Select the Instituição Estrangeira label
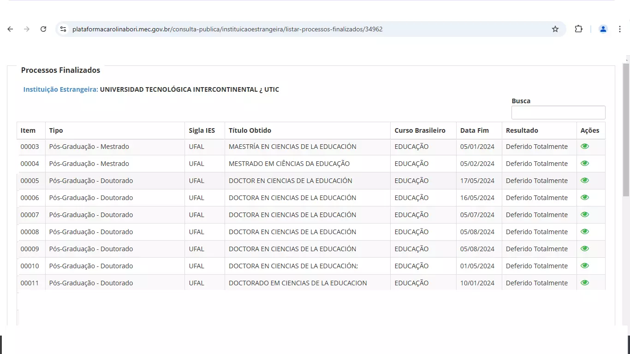630x354 pixels. click(60, 89)
